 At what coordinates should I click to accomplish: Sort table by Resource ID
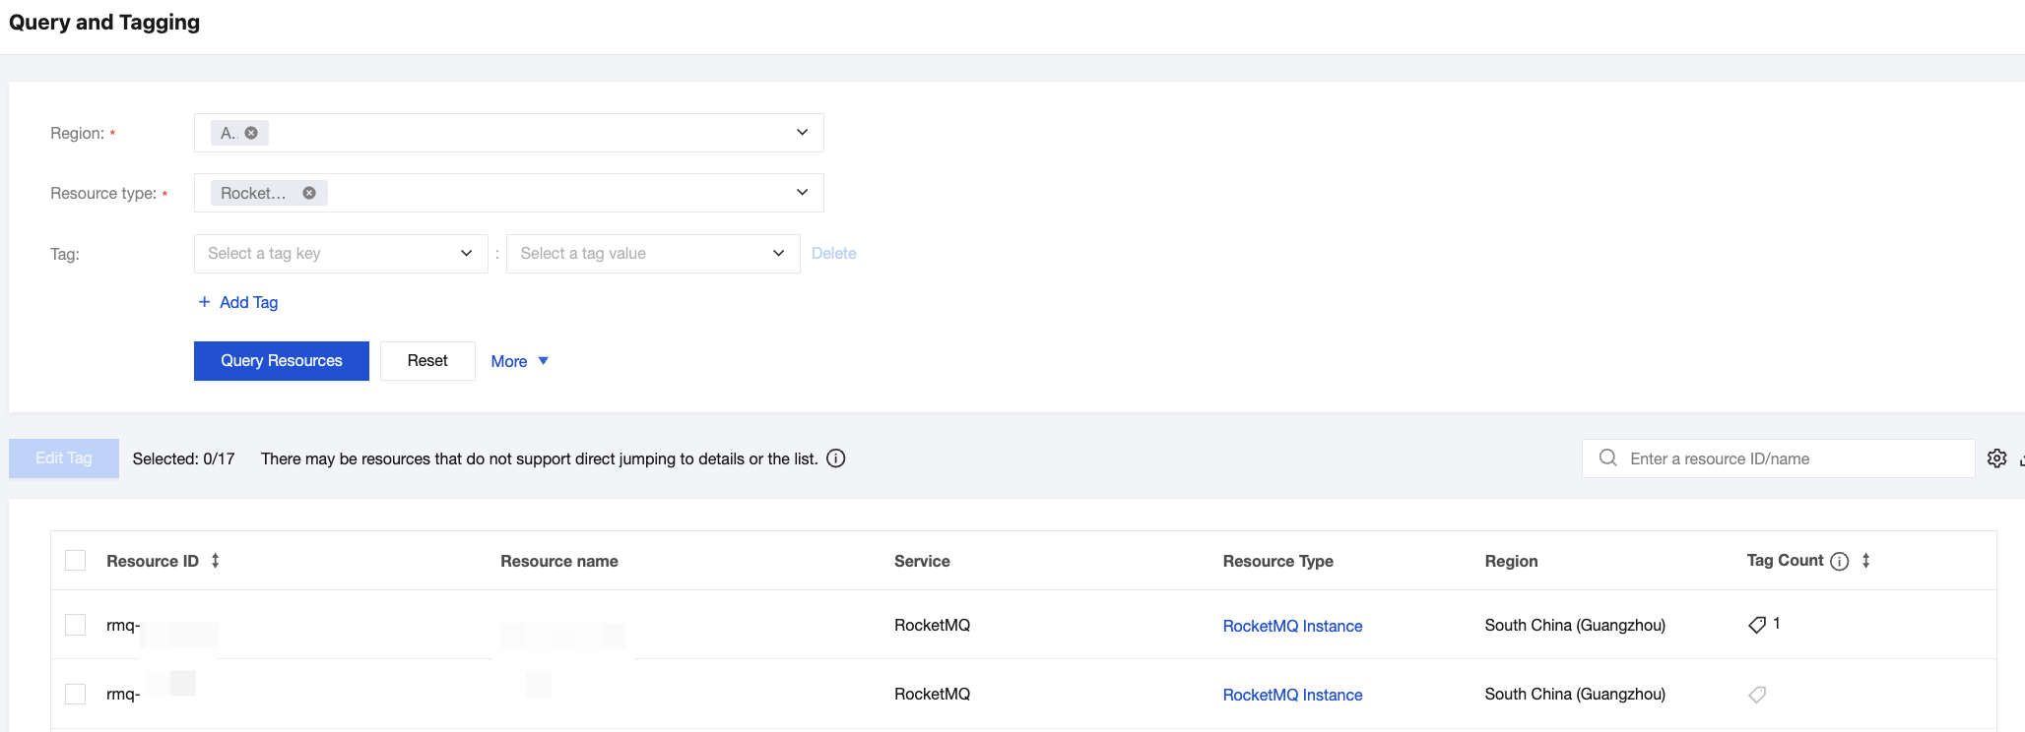tap(216, 561)
